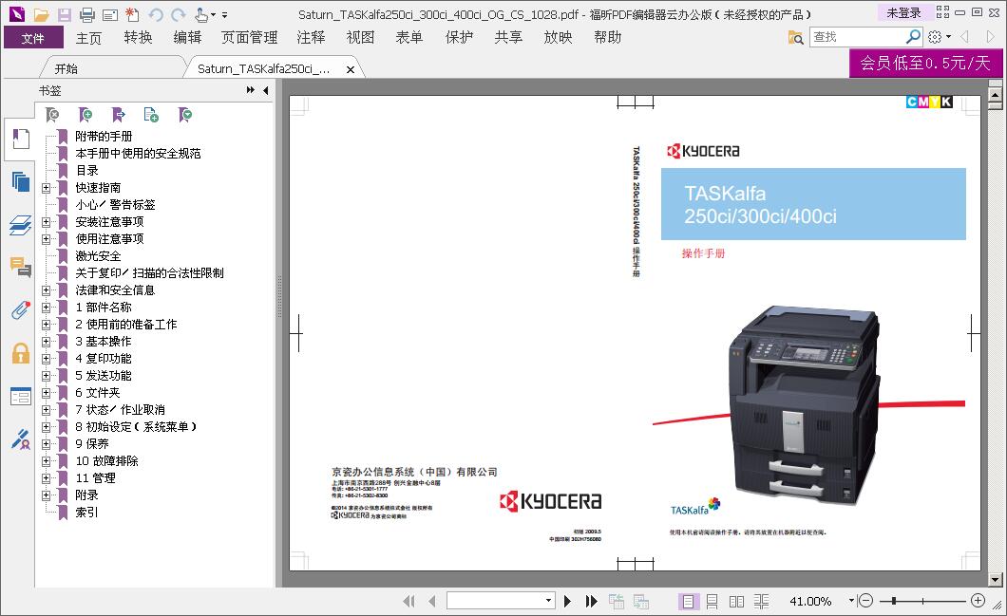
Task: Open the 文件 menu
Action: point(33,38)
